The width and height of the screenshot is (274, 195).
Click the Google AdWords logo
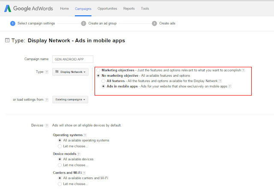[29, 9]
